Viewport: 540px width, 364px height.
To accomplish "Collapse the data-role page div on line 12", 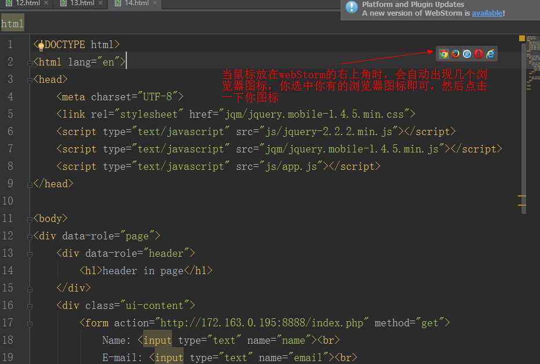I will 30,236.
